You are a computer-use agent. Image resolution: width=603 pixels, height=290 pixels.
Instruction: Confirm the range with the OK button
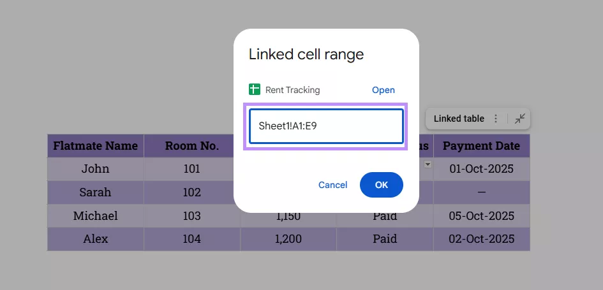(x=381, y=185)
